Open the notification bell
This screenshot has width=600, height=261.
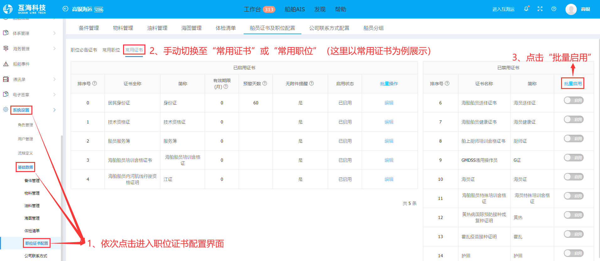click(526, 9)
